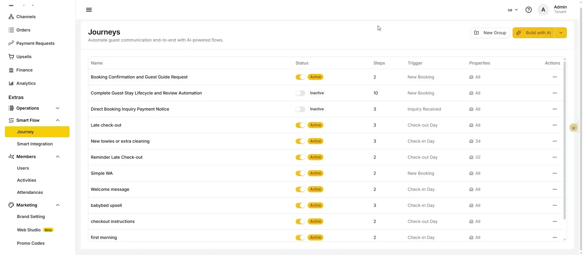The height and width of the screenshot is (255, 583).
Task: Switch off the first morning journey
Action: 300,237
